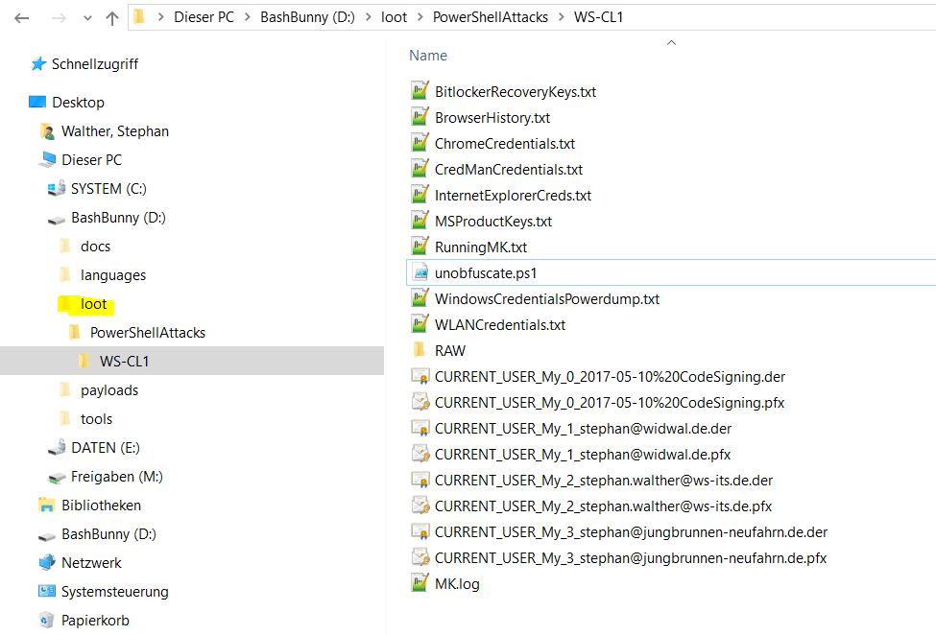Image resolution: width=936 pixels, height=635 pixels.
Task: Click the Up one level arrow
Action: [x=111, y=18]
